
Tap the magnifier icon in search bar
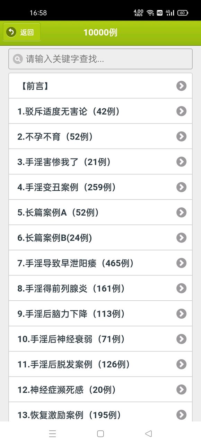coord(17,59)
